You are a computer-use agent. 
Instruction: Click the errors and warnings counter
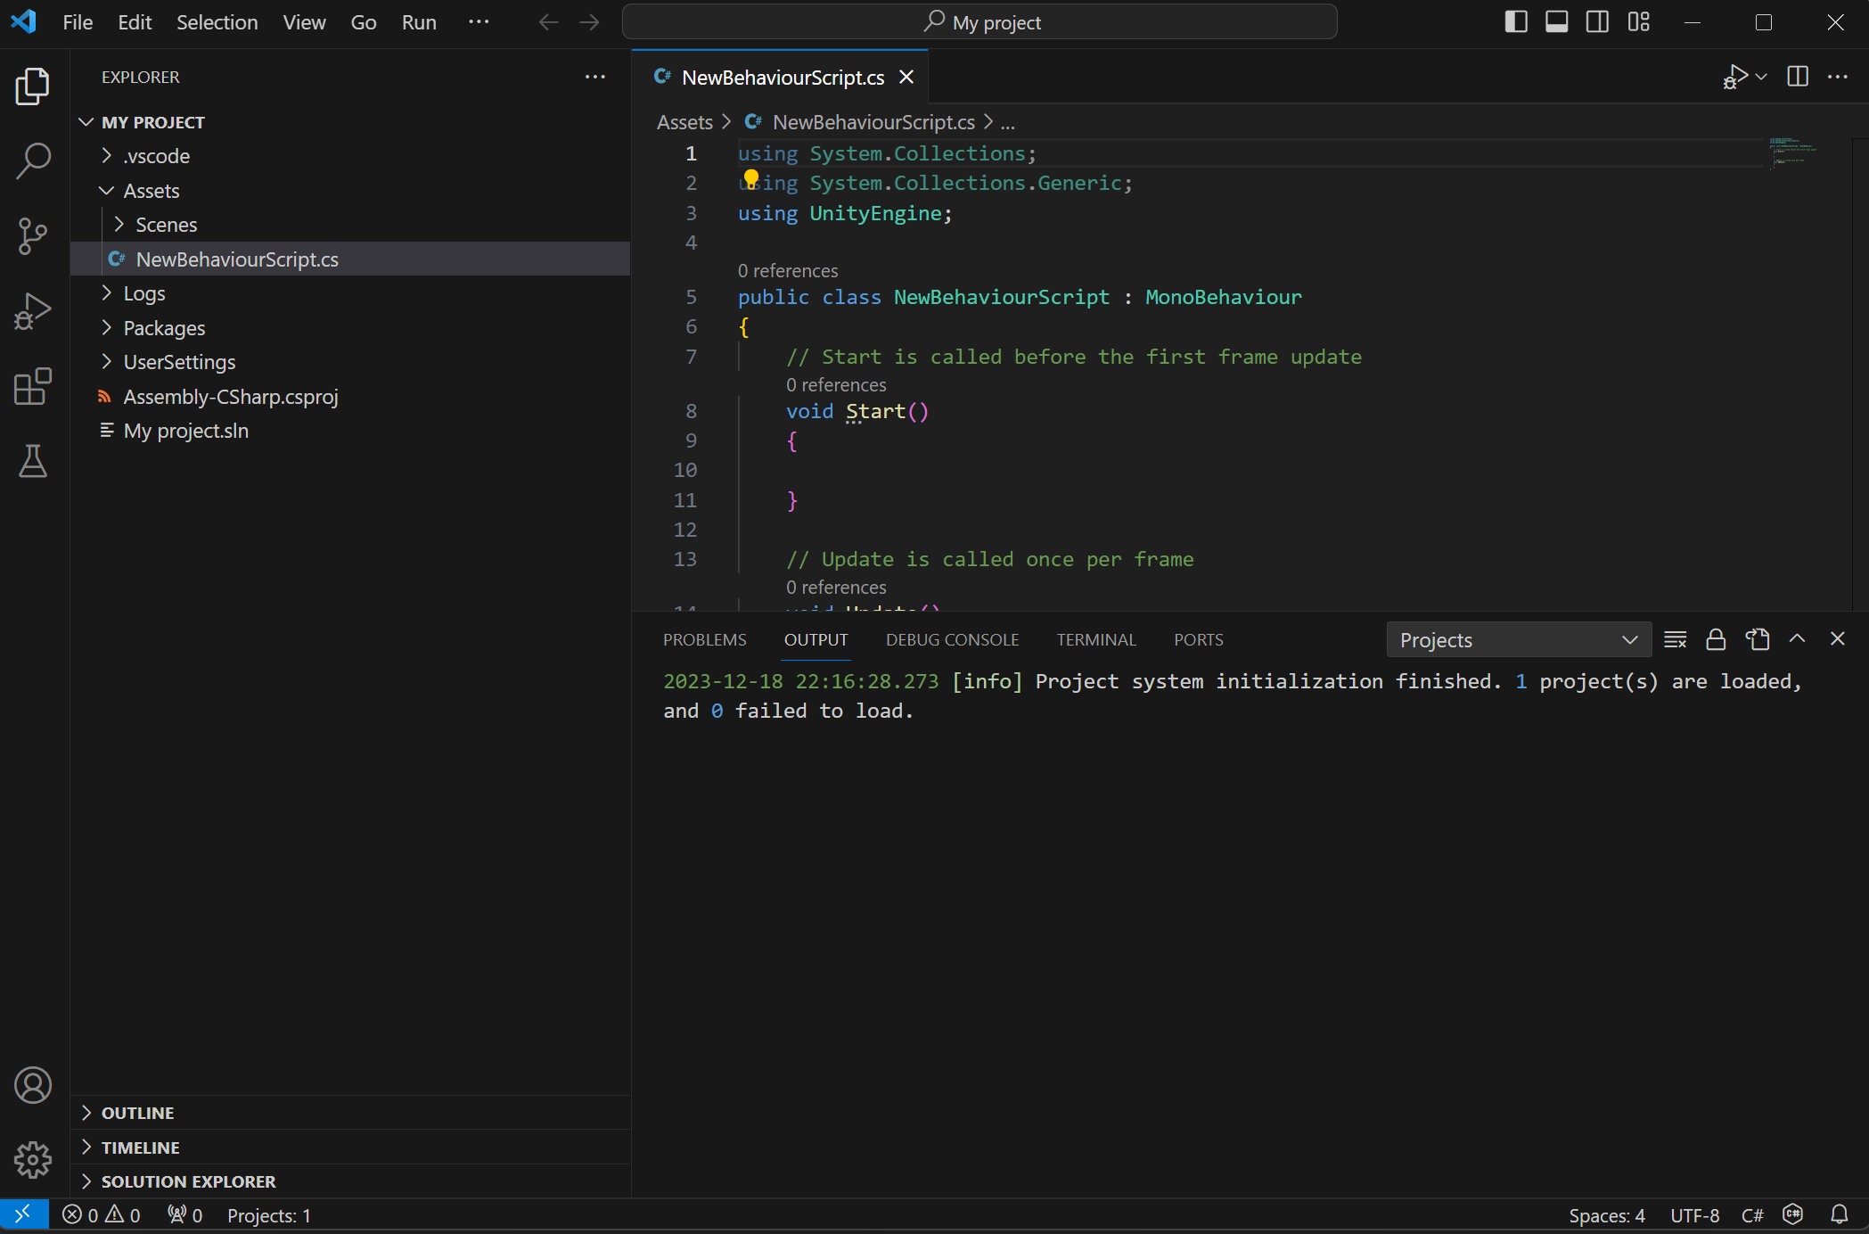[101, 1214]
